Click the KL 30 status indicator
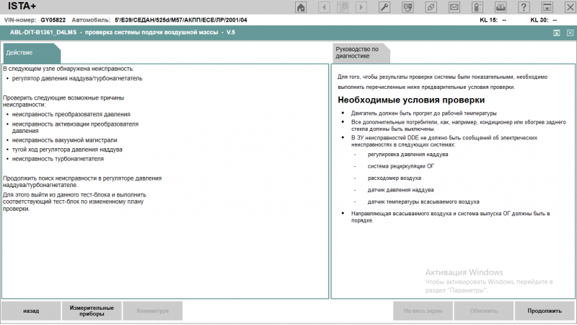Viewport: 577px width, 325px height. tap(544, 20)
